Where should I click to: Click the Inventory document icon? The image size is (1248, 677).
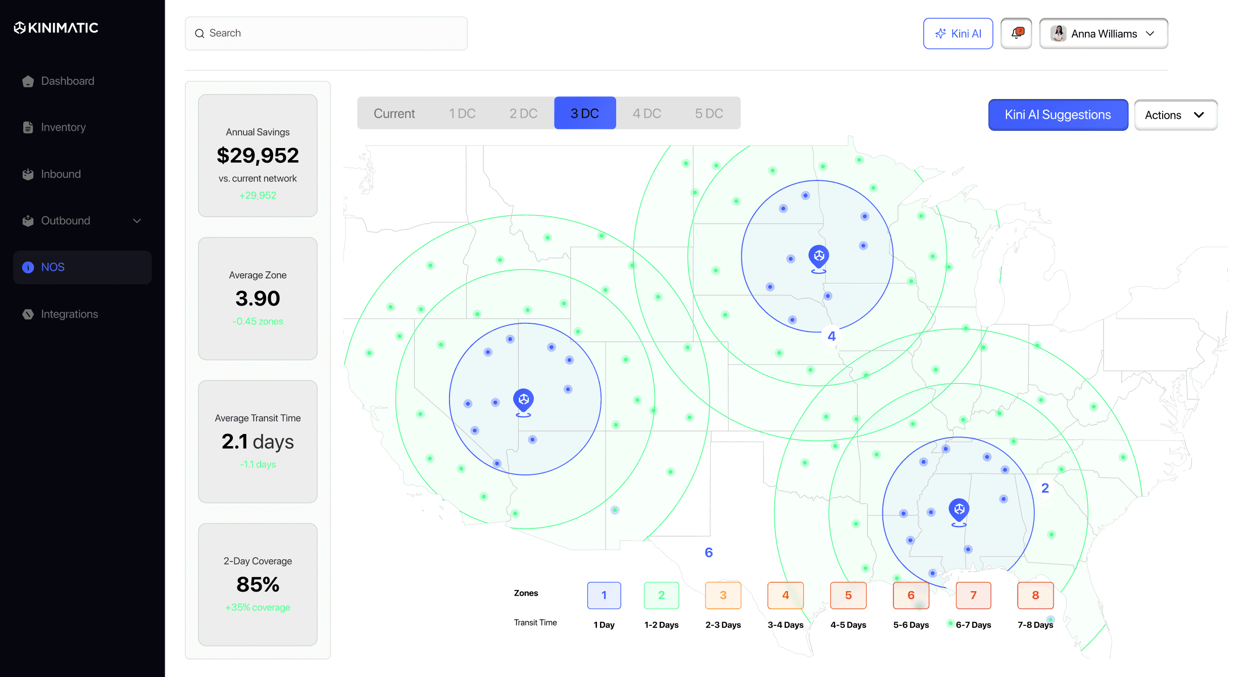(x=28, y=127)
